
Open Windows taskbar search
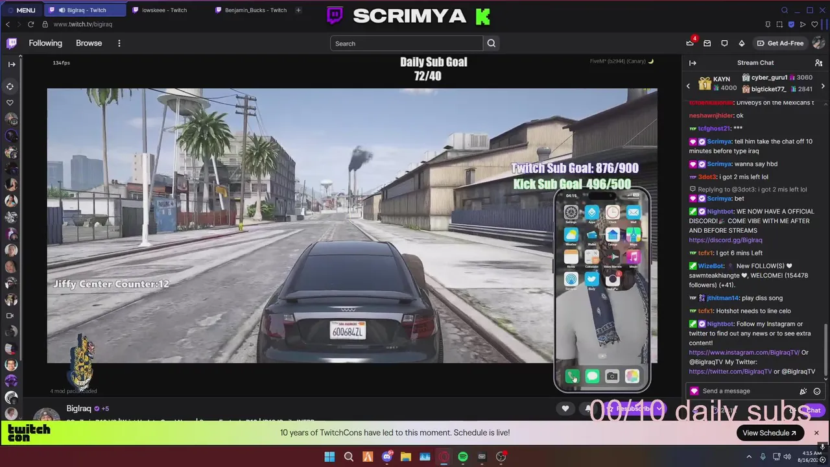click(348, 457)
